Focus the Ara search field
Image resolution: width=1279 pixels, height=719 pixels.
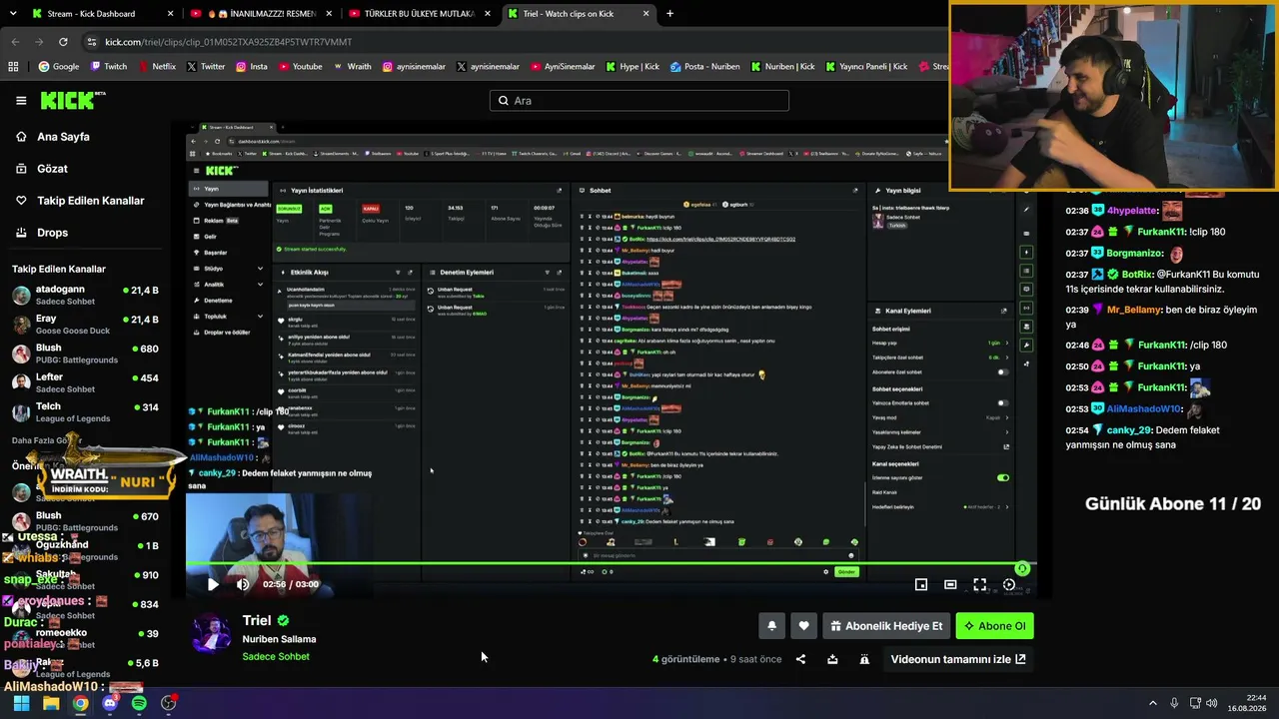pyautogui.click(x=639, y=101)
